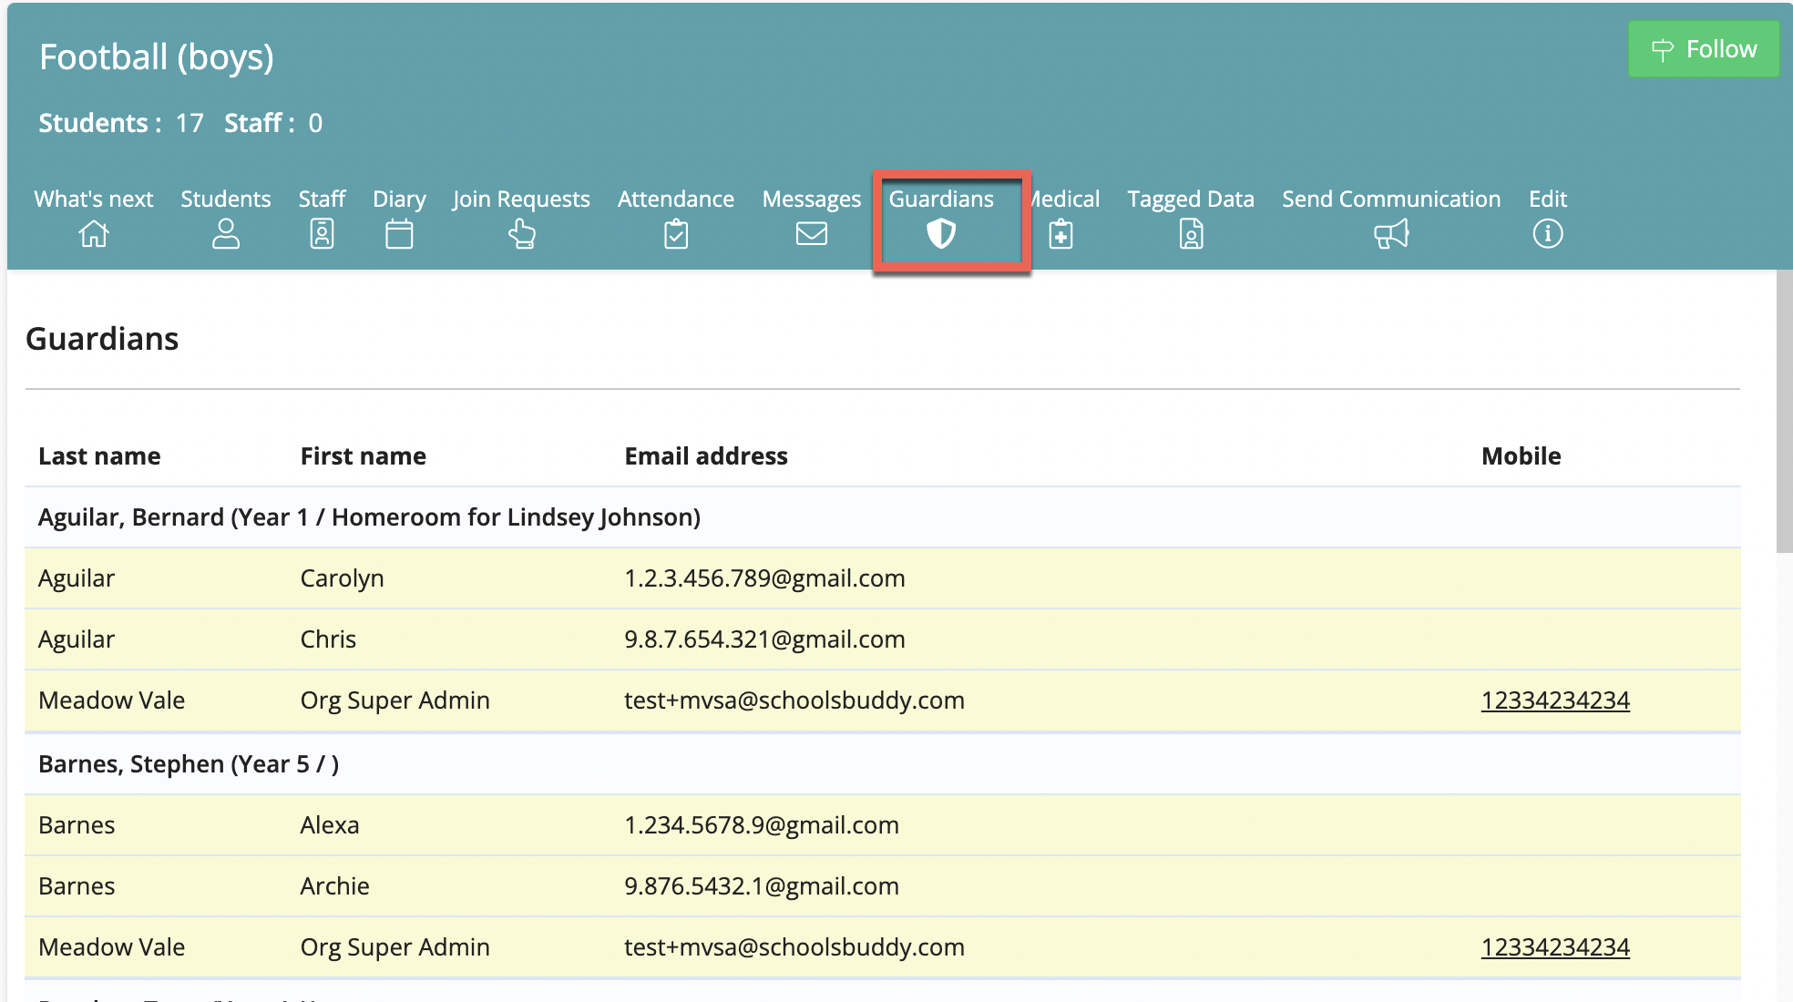Select the Guardians shield icon
Viewport: 1793px width, 1002px height.
(941, 234)
